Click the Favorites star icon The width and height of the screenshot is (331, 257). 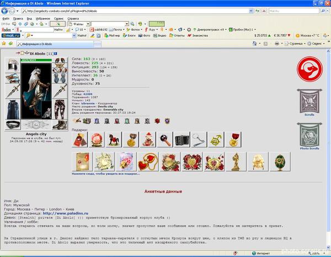pos(4,44)
